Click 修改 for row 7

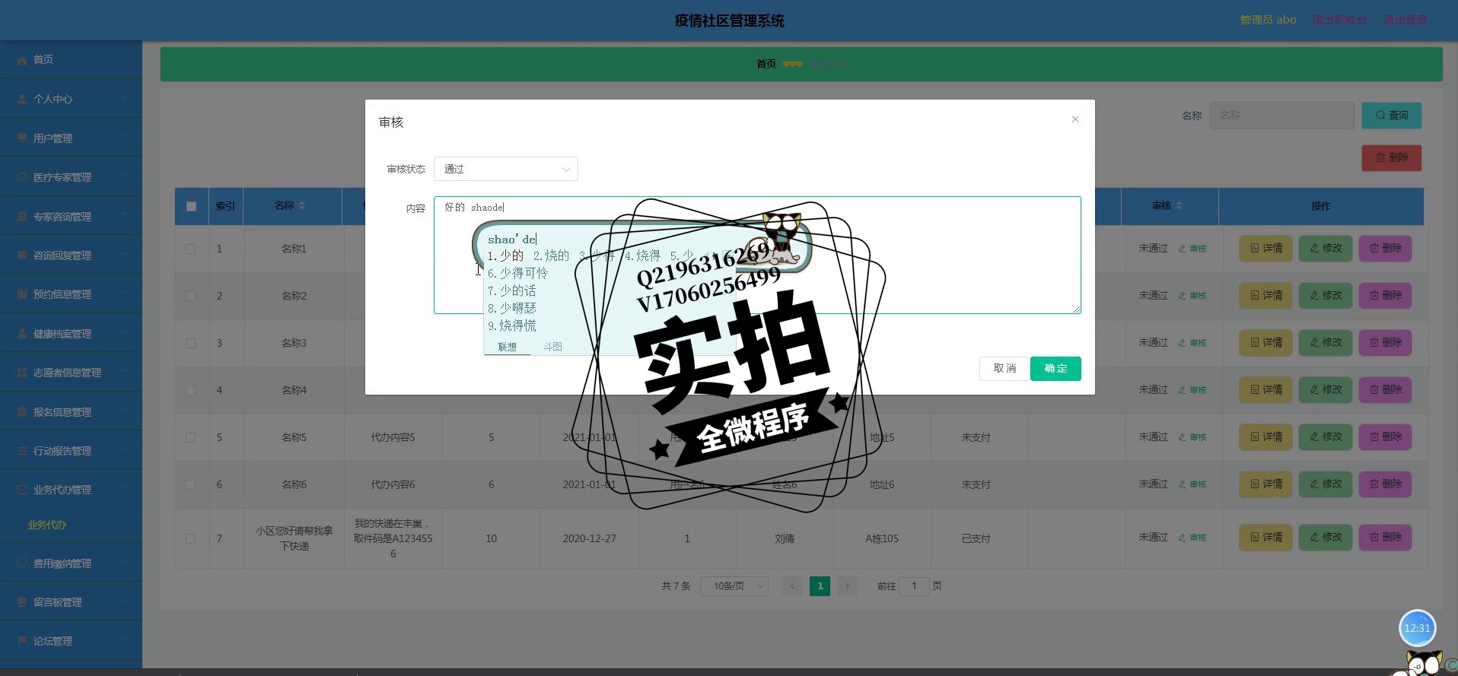click(x=1325, y=538)
